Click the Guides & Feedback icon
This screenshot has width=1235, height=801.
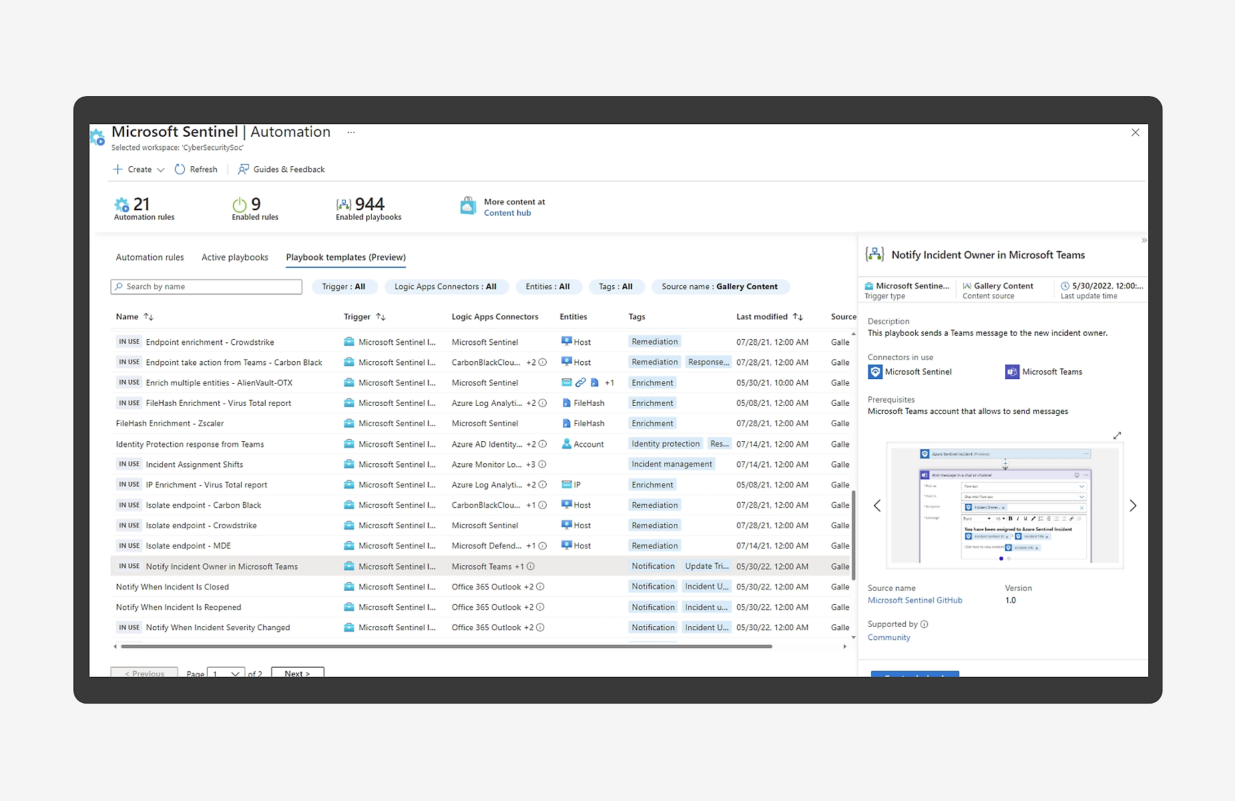tap(244, 170)
